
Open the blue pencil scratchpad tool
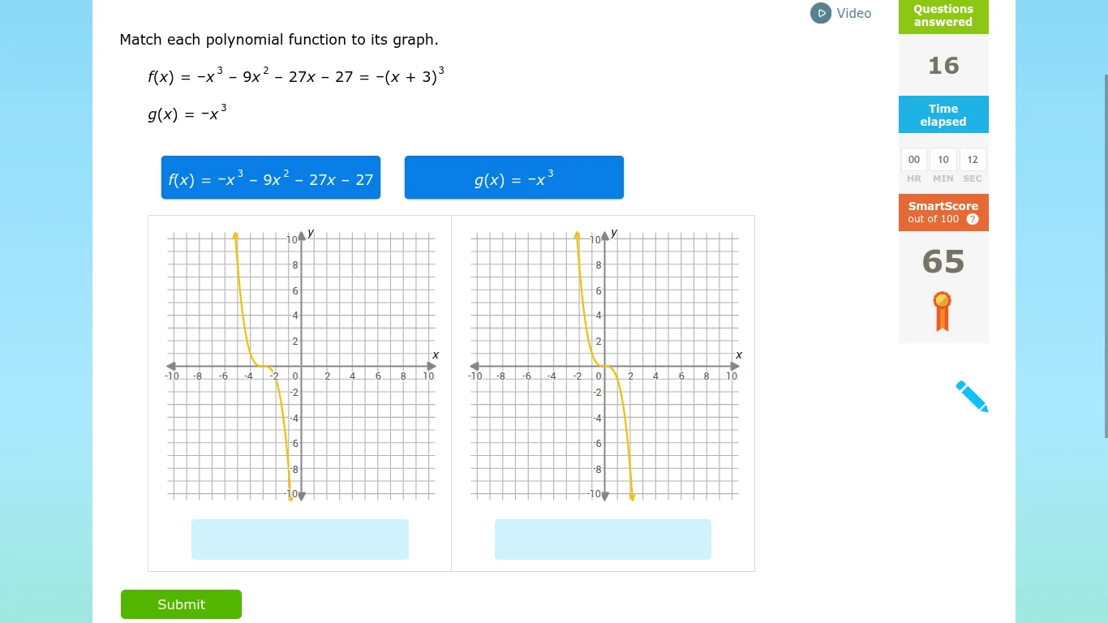click(971, 396)
